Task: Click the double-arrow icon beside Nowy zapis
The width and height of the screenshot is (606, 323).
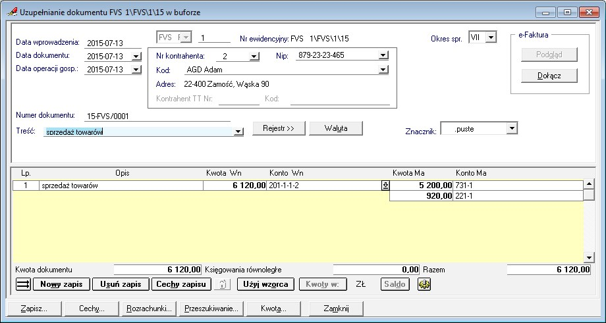Action: pos(23,284)
